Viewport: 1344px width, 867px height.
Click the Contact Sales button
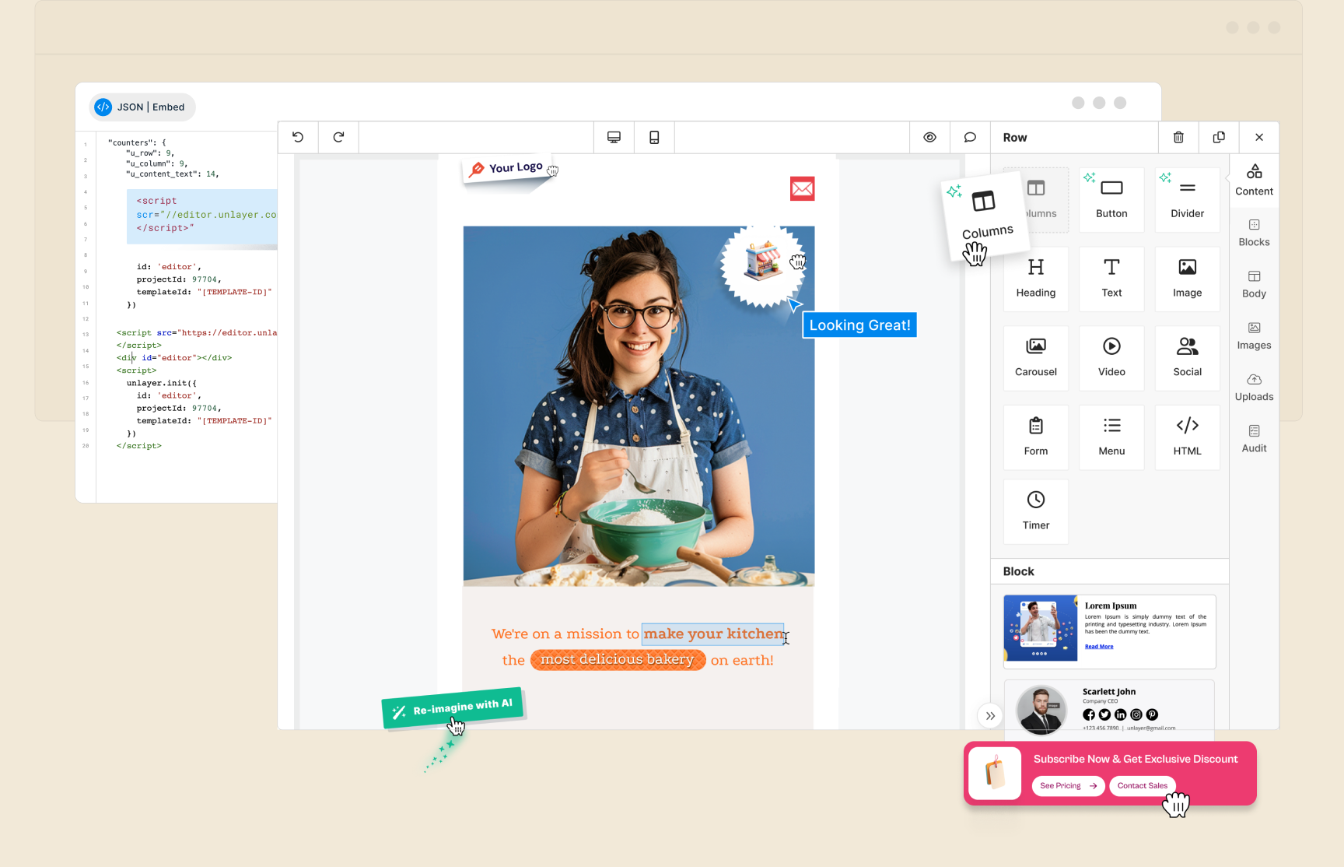(x=1142, y=785)
